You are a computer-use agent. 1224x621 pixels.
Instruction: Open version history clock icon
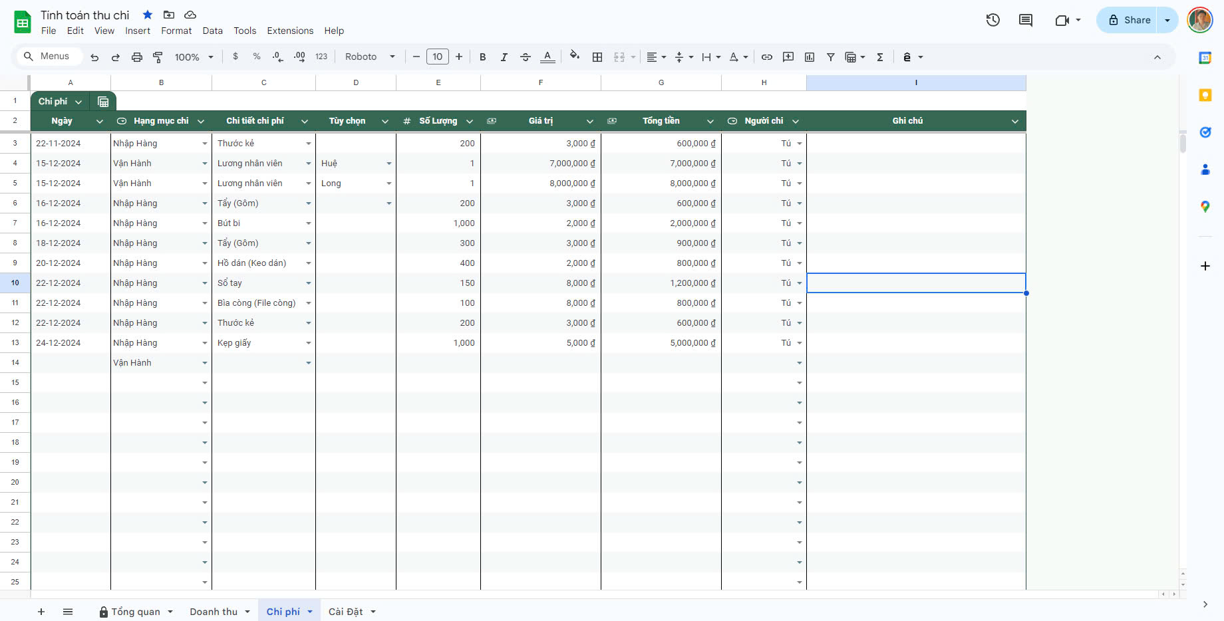pos(993,20)
